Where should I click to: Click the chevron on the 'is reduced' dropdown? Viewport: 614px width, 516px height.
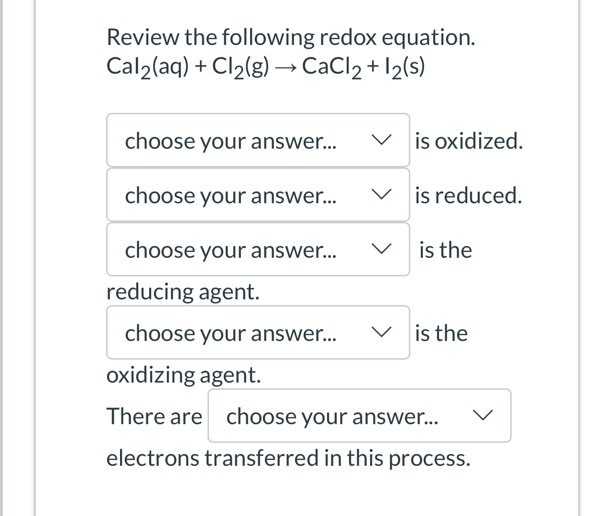coord(381,195)
